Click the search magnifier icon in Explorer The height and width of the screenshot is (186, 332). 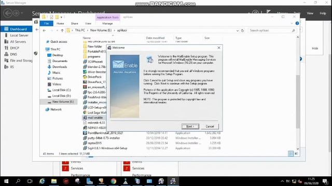tap(294, 30)
